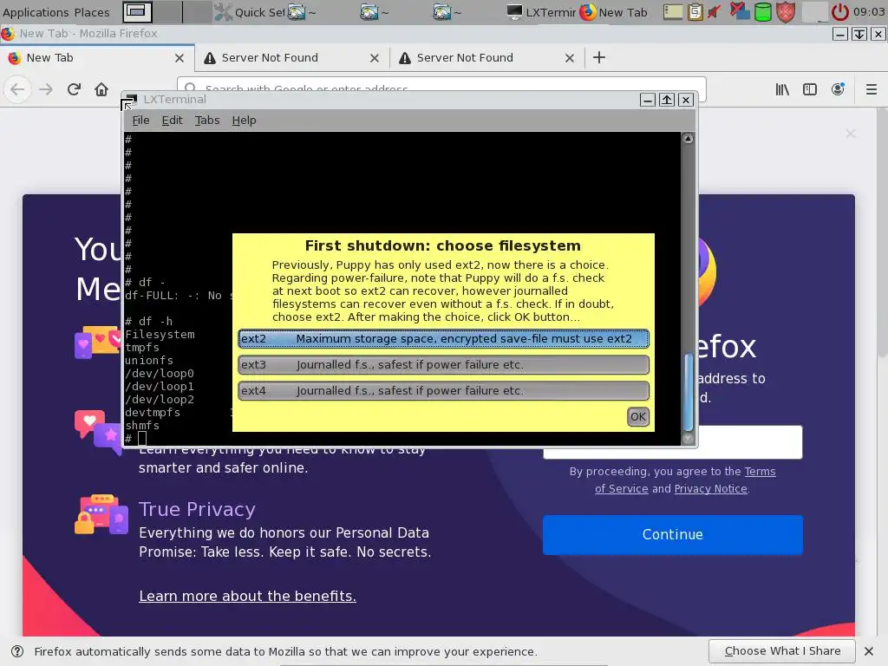Click the red power shutdown icon
This screenshot has width=888, height=666.
pyautogui.click(x=839, y=12)
